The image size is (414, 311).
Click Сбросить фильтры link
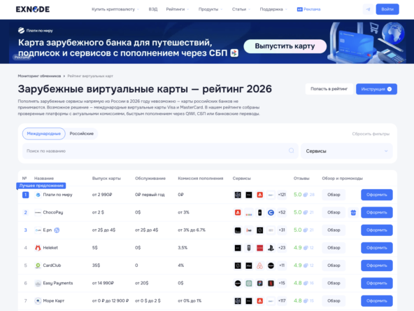371,134
